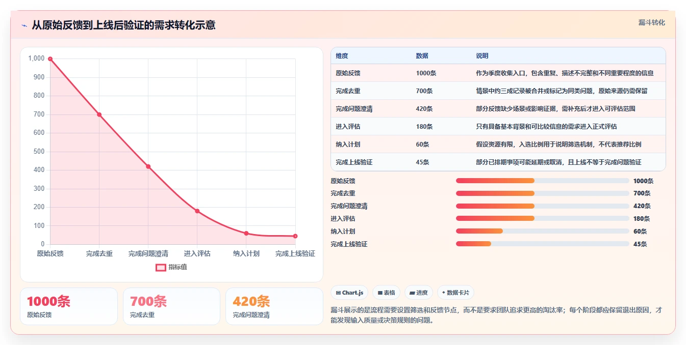Click the 原始反馈 progress bar
This screenshot has width=686, height=345.
click(543, 181)
